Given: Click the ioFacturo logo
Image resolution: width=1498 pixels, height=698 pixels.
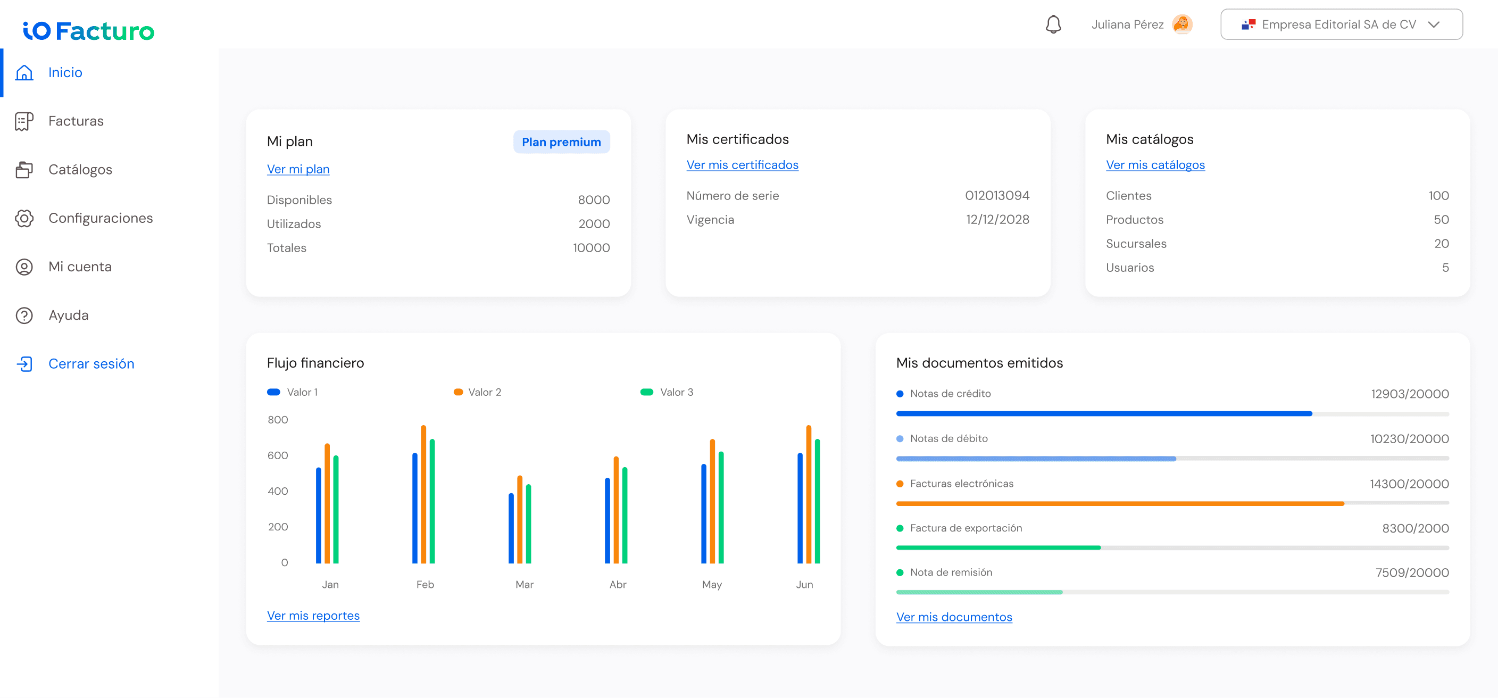Looking at the screenshot, I should 88,30.
